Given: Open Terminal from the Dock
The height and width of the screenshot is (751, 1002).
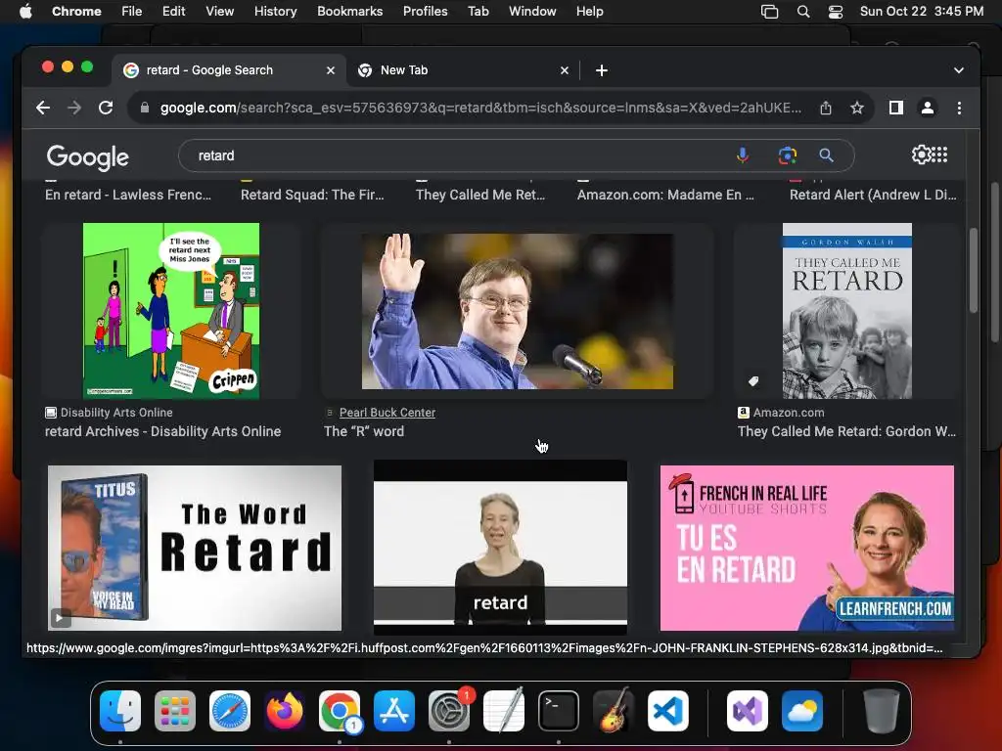Looking at the screenshot, I should (559, 711).
